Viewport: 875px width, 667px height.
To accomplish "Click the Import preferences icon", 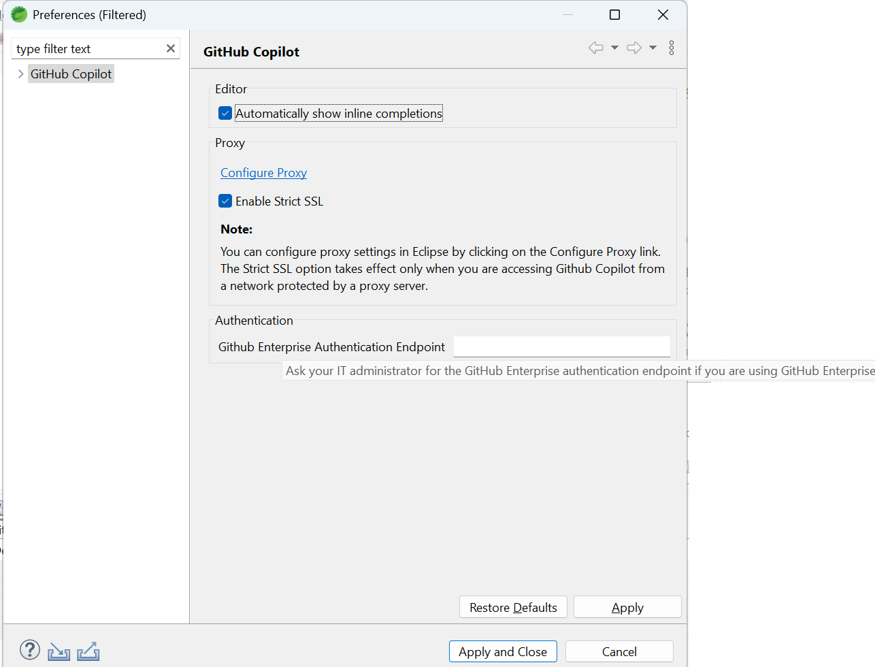I will (x=59, y=651).
